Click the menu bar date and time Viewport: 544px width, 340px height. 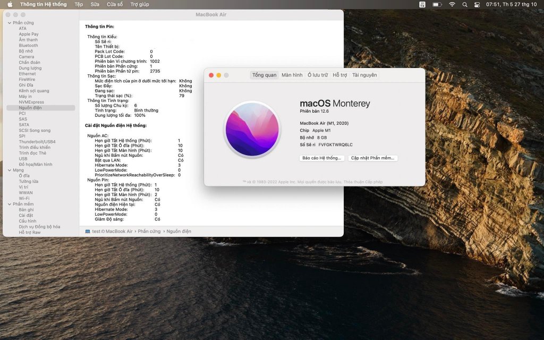click(x=511, y=4)
